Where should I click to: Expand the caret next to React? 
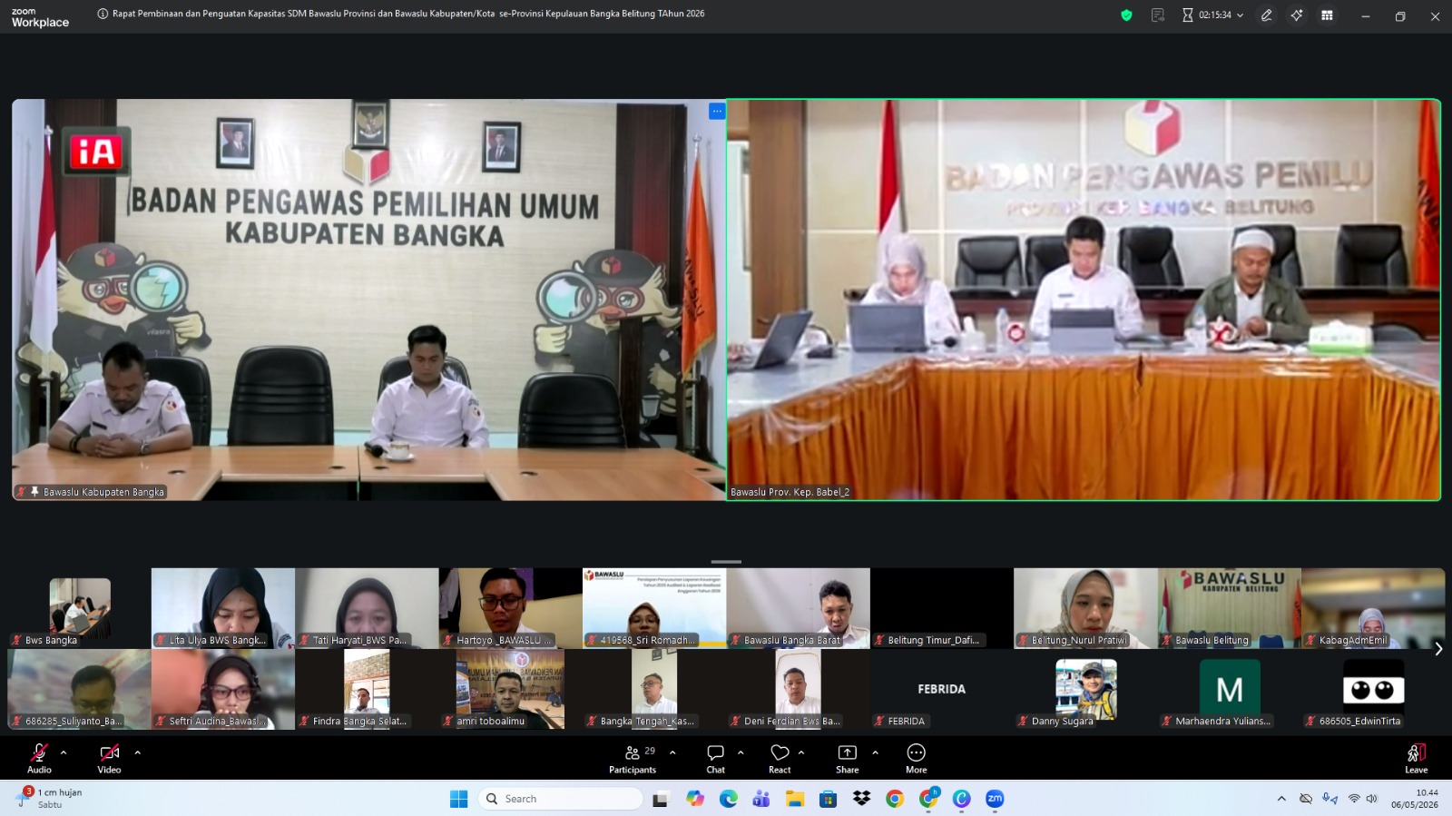coord(801,752)
